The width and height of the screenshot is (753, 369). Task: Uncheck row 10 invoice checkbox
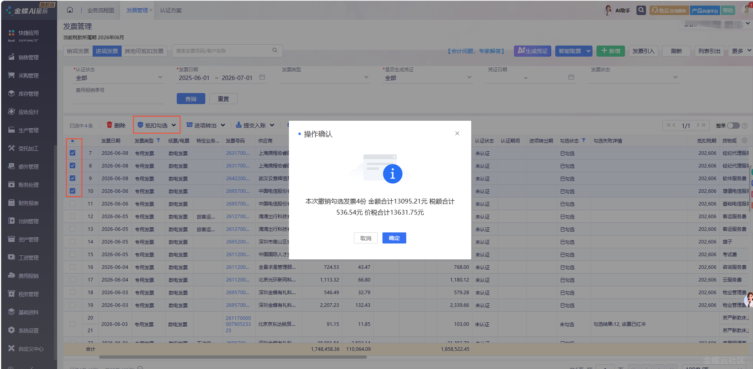[x=73, y=191]
